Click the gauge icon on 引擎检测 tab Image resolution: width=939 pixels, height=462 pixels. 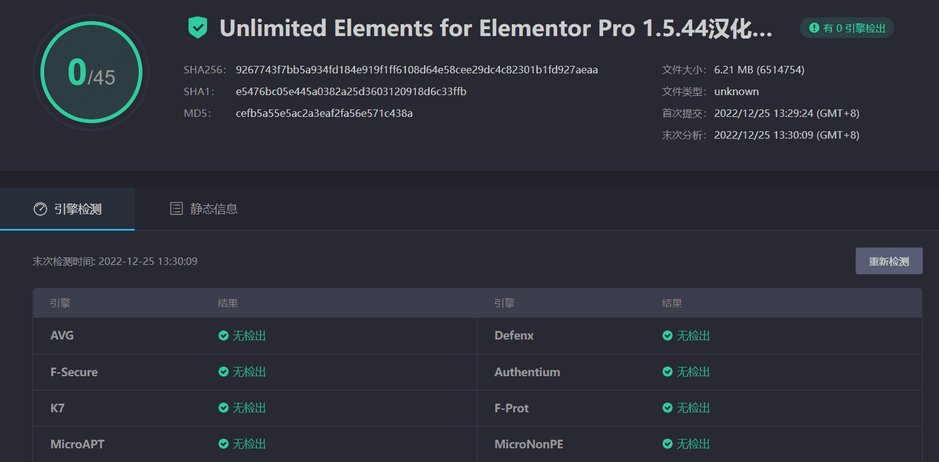(40, 209)
